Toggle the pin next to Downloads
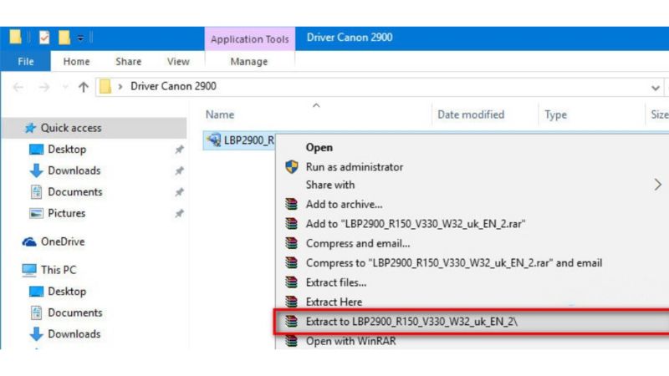 click(179, 170)
